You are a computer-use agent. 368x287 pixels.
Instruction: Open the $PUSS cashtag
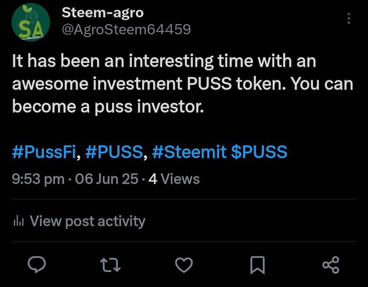(x=259, y=152)
